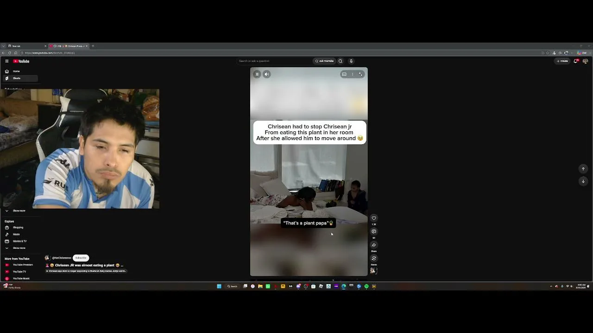Share the Short using arrow icon

374,245
